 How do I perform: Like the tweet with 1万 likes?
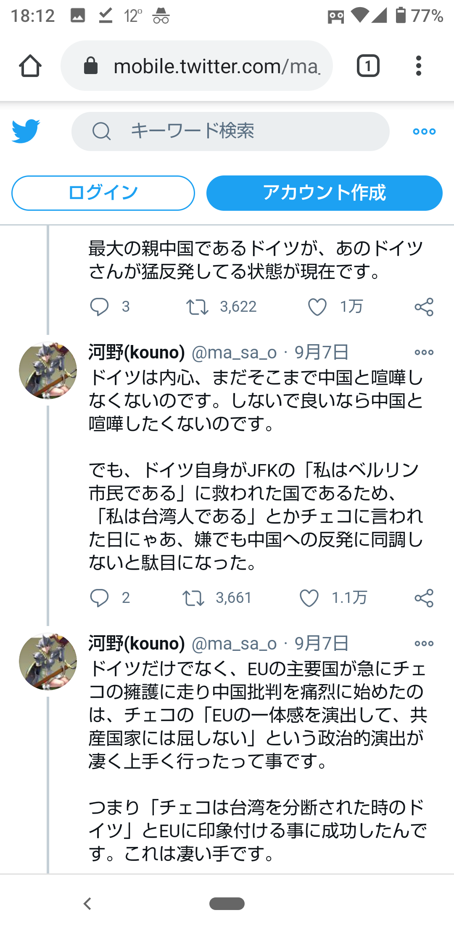pos(317,307)
